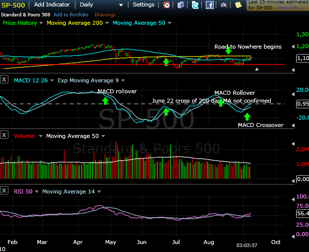This screenshot has height=252, width=309.
Task: Open the yellow sticky note icon
Action: coord(239,5)
